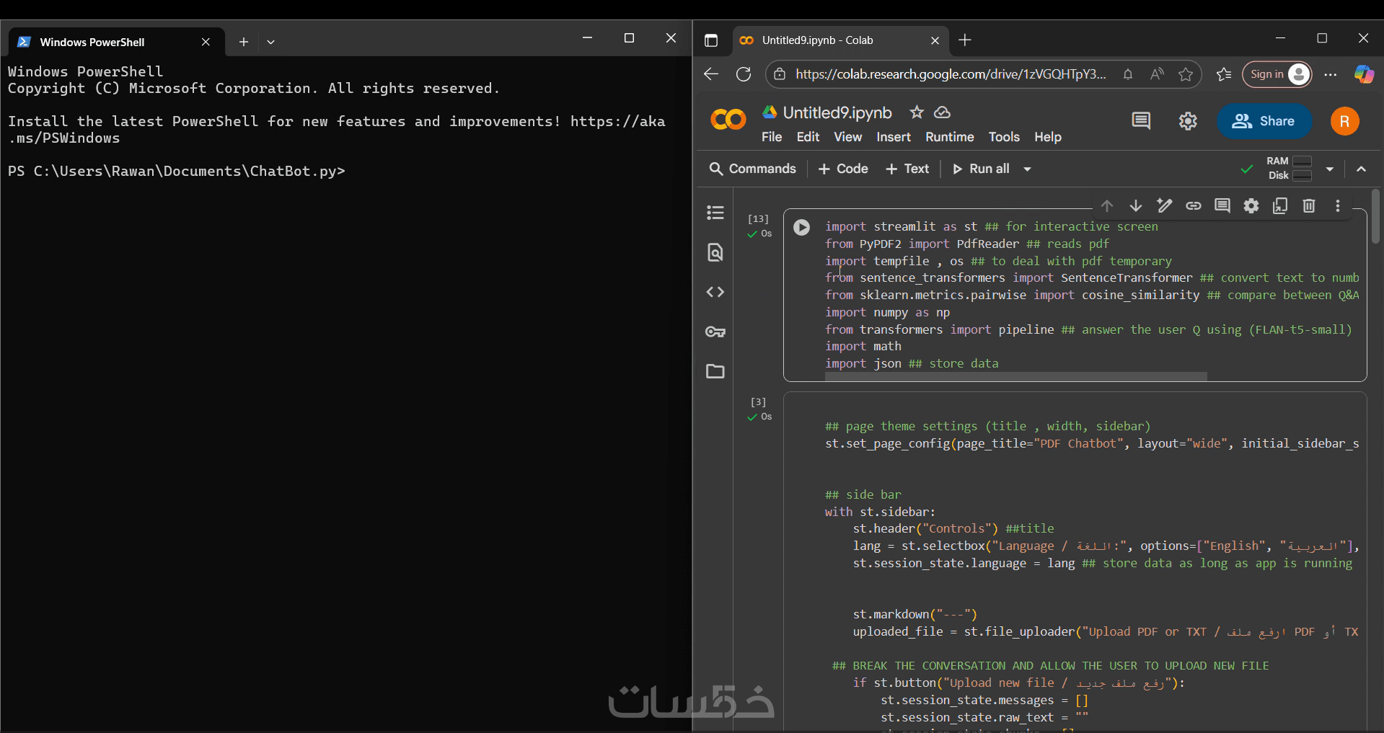Click RAM Disk usage indicator
This screenshot has height=733, width=1384.
[x=1290, y=169]
